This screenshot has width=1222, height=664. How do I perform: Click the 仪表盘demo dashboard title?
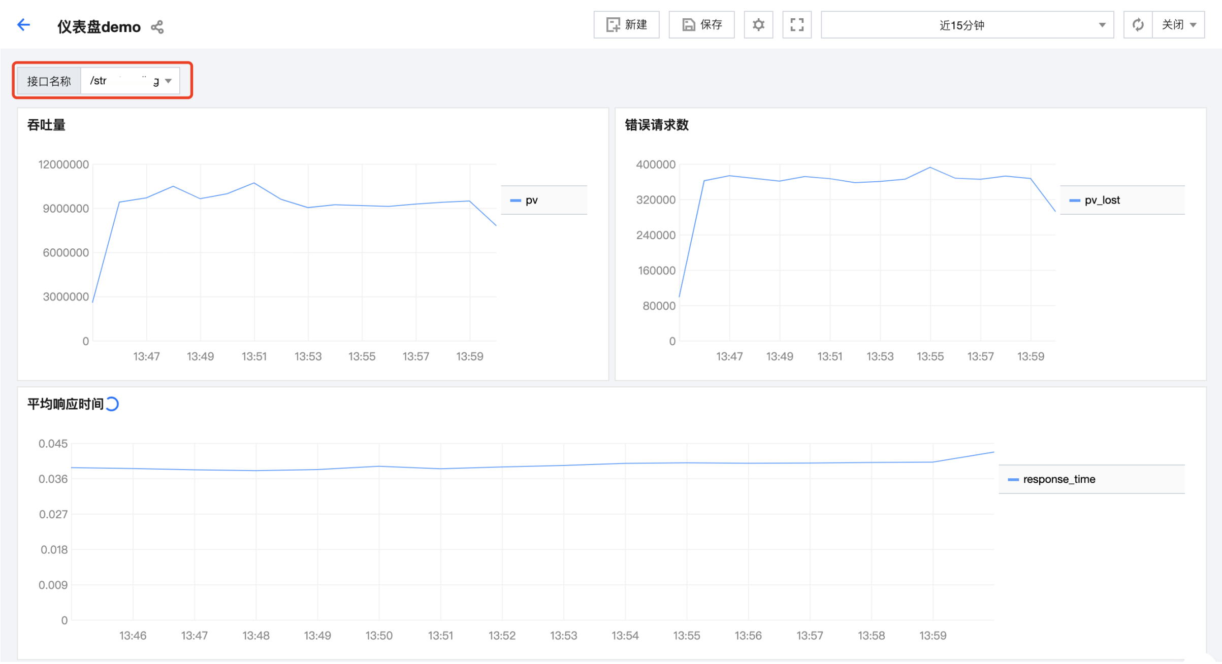(x=99, y=27)
